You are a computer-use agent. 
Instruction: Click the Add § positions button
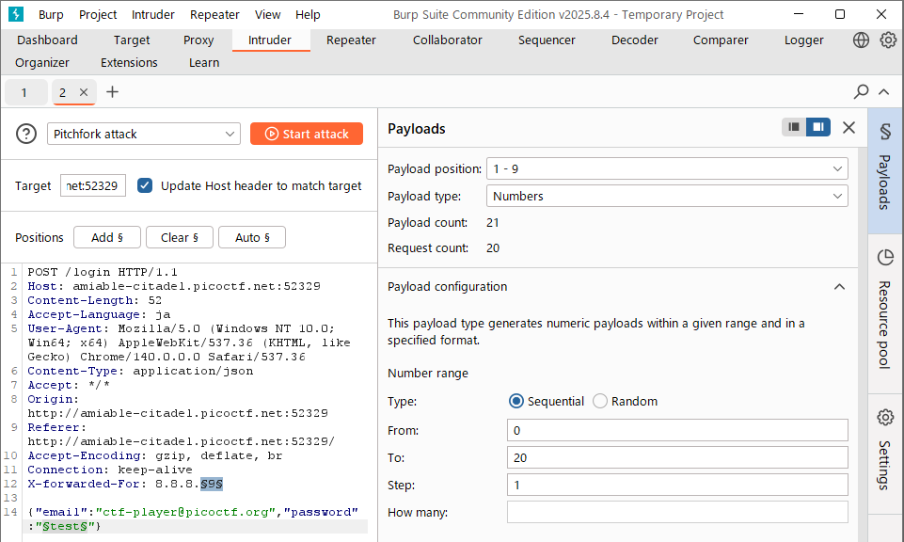[107, 237]
